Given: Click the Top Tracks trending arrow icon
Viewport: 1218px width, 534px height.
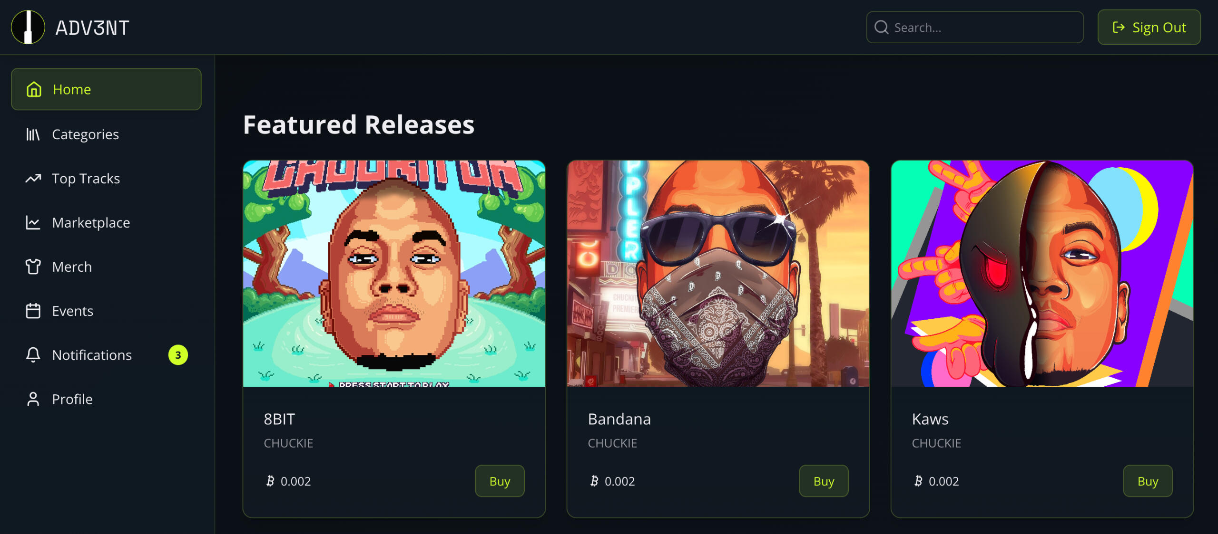Looking at the screenshot, I should (33, 179).
